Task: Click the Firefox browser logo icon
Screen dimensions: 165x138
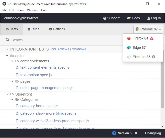Action: click(x=129, y=38)
